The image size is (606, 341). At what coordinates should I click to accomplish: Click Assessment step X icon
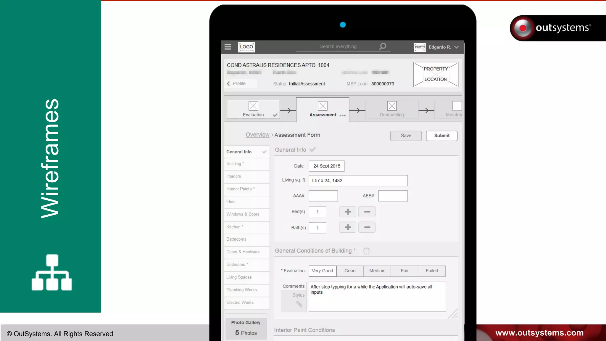323,106
